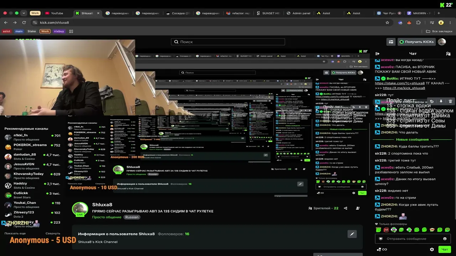Edit the Shluxa8 channel info with pencil icon
Screen dimensions: 456x256
(352, 234)
